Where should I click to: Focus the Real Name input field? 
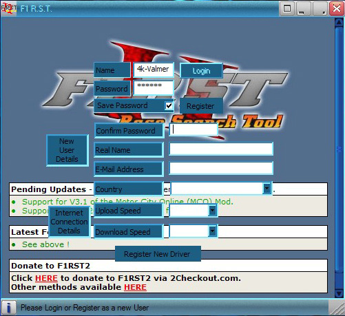[x=221, y=149]
